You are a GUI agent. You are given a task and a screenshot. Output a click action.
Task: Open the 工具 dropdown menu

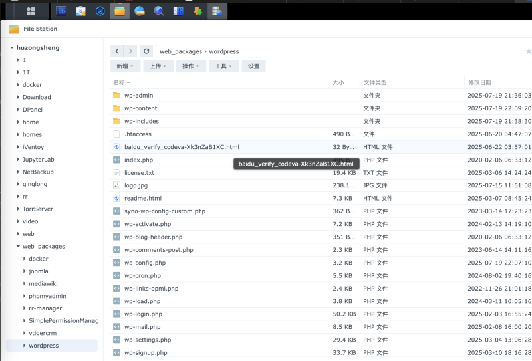click(x=223, y=66)
